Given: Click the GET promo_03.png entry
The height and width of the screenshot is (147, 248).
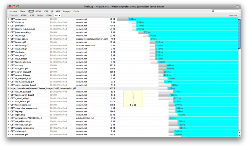Looking at the screenshot, I should coord(20,75).
